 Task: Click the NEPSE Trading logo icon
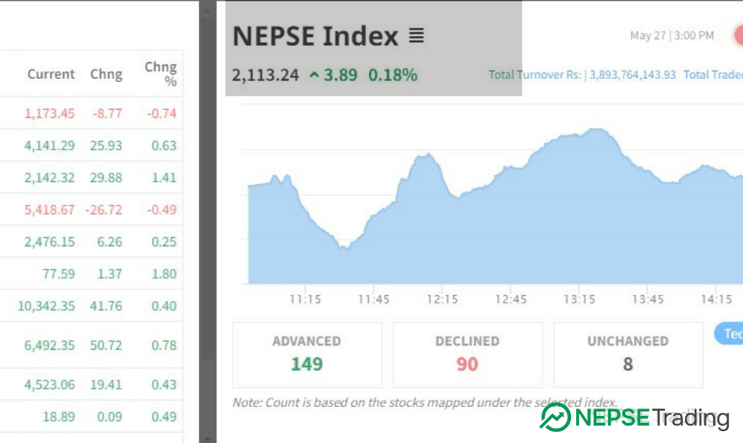(x=555, y=417)
